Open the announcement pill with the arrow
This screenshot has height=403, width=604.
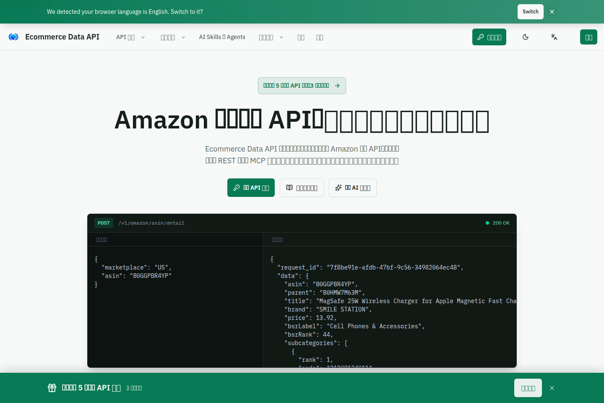tap(302, 86)
